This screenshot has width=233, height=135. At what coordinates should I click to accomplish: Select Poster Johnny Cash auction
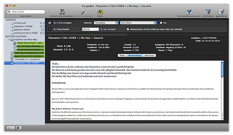30,43
